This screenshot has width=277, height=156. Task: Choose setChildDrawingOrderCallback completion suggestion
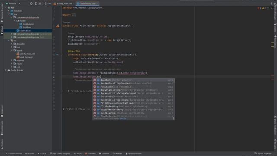134,103
